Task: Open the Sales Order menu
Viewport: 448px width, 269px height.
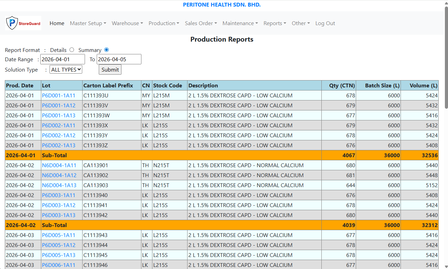Action: 201,23
